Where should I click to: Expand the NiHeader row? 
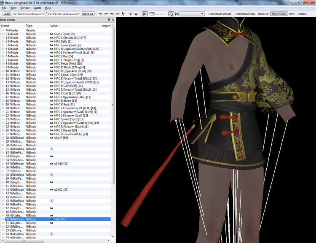tap(3, 30)
